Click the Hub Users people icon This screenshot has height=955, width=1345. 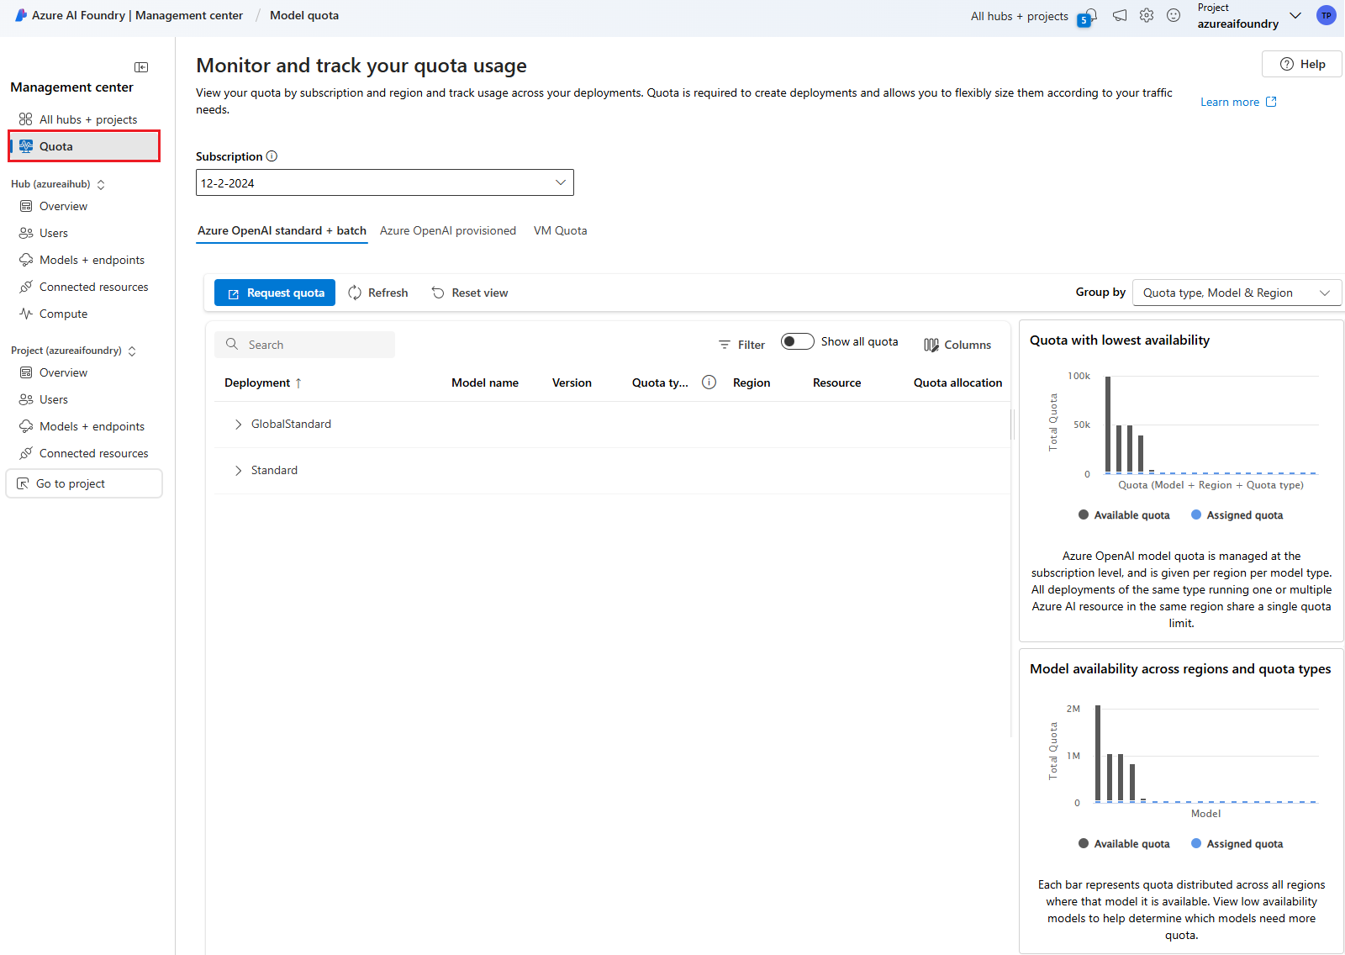click(x=26, y=233)
